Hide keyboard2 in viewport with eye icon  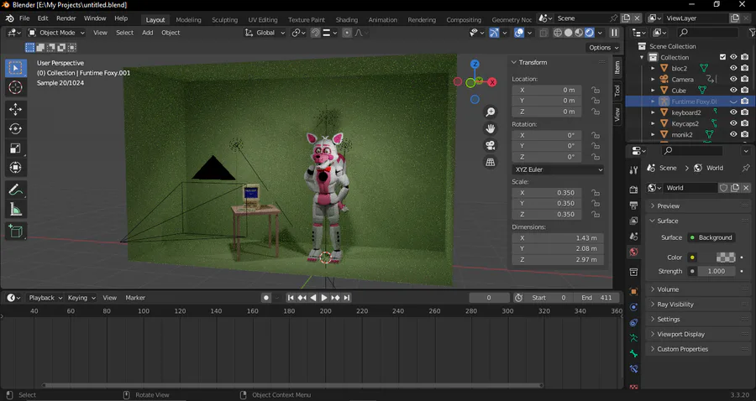(x=733, y=112)
